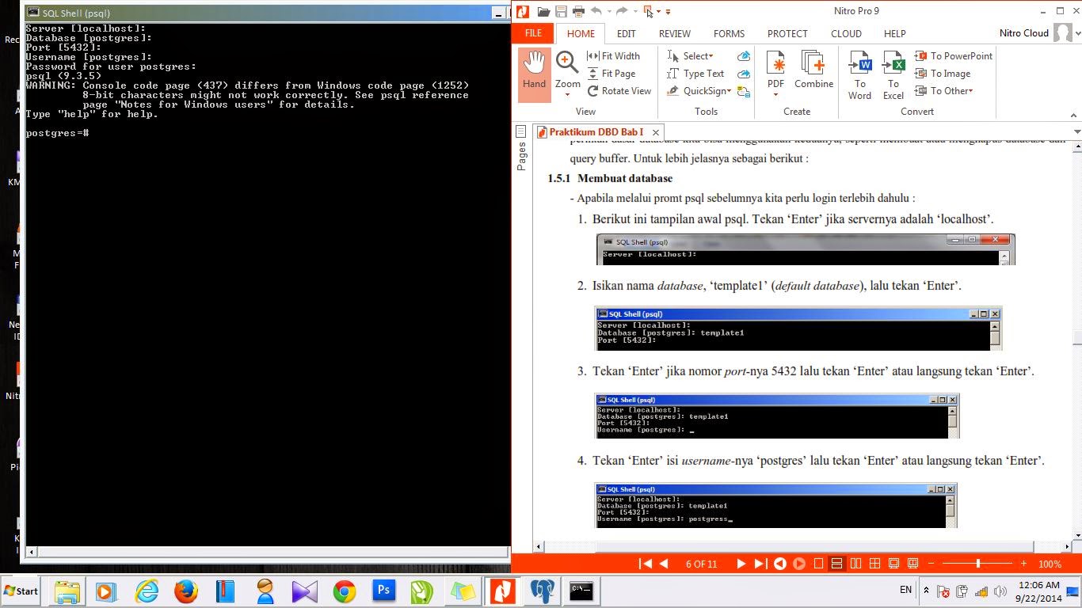Viewport: 1082px width, 608px height.
Task: Jump to last page in Nitro status bar
Action: pyautogui.click(x=760, y=564)
